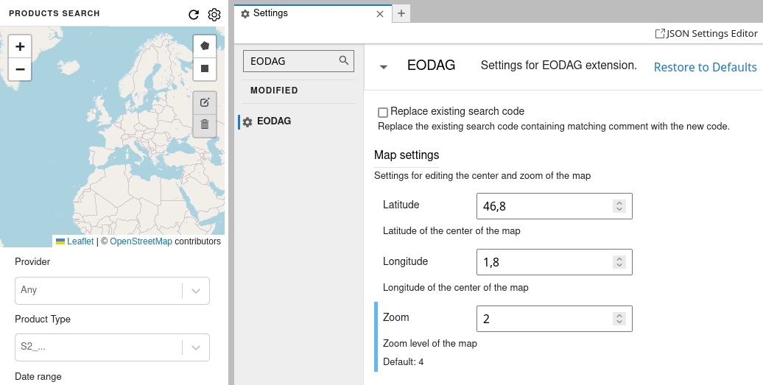
Task: Click the EODAG plugin gear icon
Action: pyautogui.click(x=247, y=121)
